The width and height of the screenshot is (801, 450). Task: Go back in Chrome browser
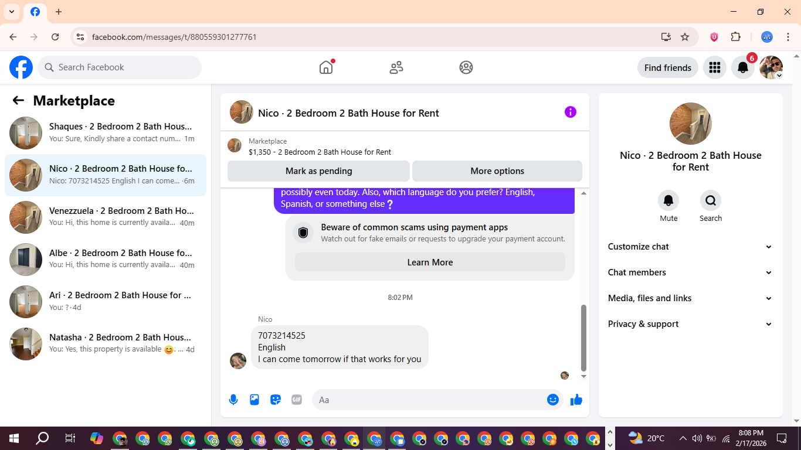point(13,37)
